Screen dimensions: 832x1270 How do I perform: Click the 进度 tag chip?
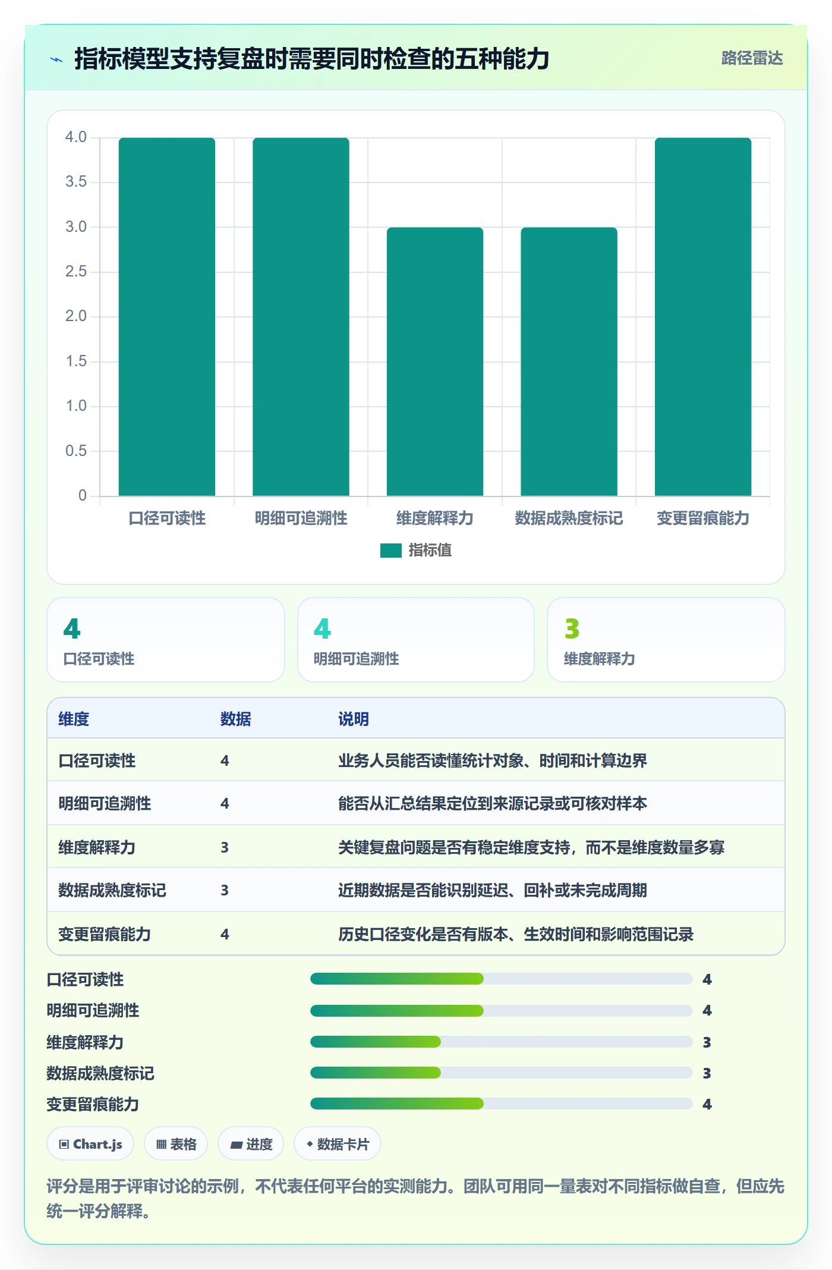251,1143
